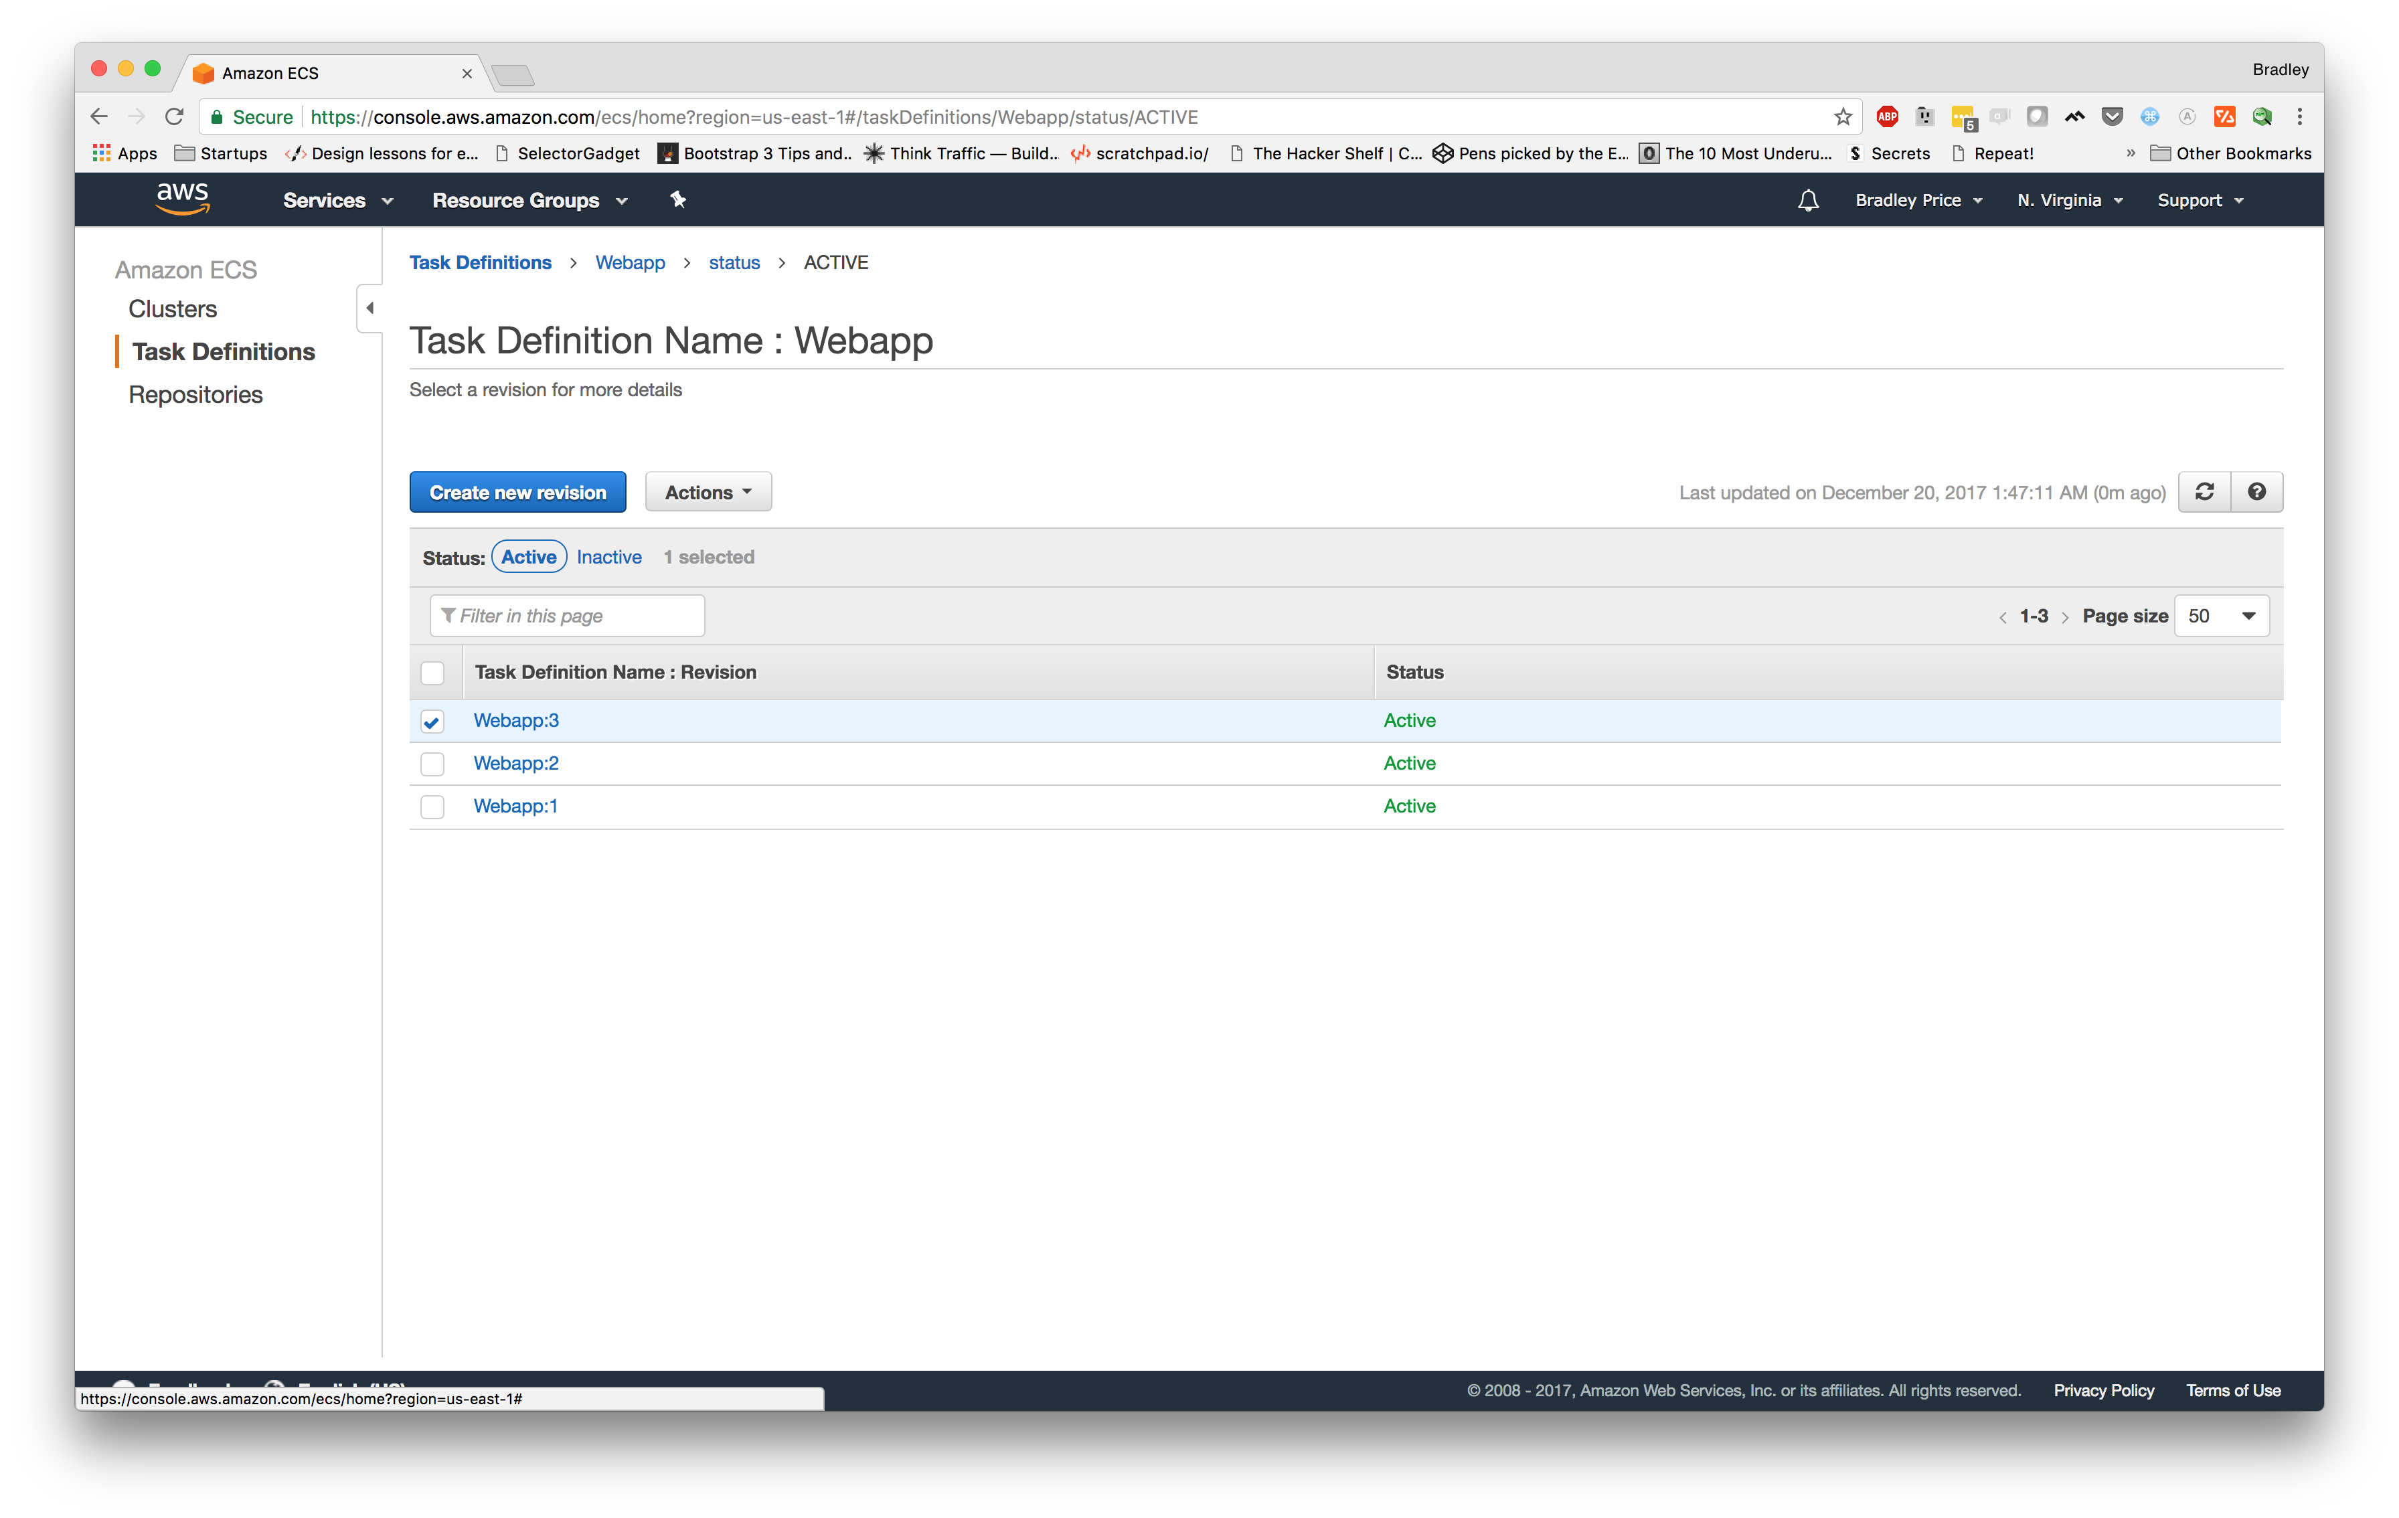Open the N. Virginia region selector

pyautogui.click(x=2070, y=200)
